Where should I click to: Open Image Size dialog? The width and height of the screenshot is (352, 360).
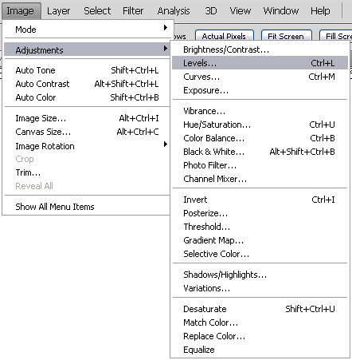coord(87,118)
